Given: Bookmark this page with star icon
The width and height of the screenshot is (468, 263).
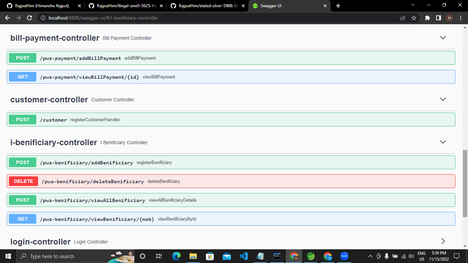Looking at the screenshot, I should (x=414, y=18).
